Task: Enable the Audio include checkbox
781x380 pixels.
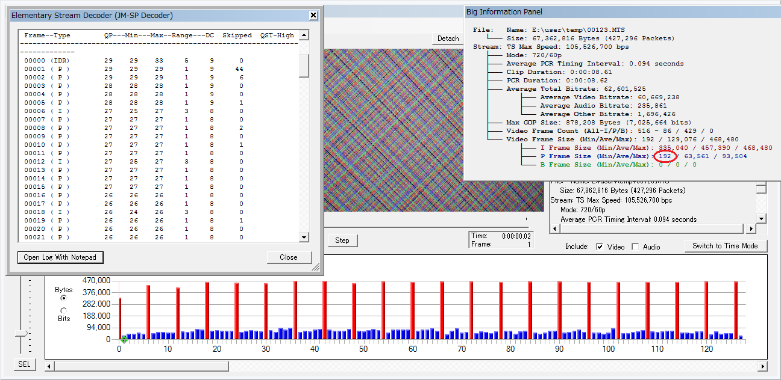Action: click(x=635, y=247)
